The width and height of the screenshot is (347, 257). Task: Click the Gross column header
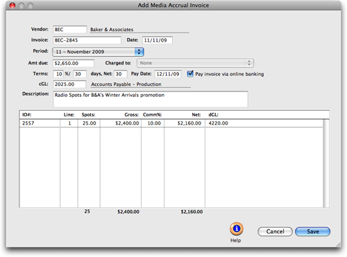point(131,115)
